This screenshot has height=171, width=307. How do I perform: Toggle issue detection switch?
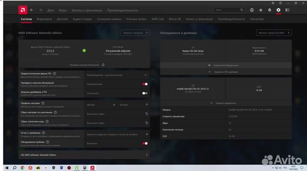tap(145, 143)
